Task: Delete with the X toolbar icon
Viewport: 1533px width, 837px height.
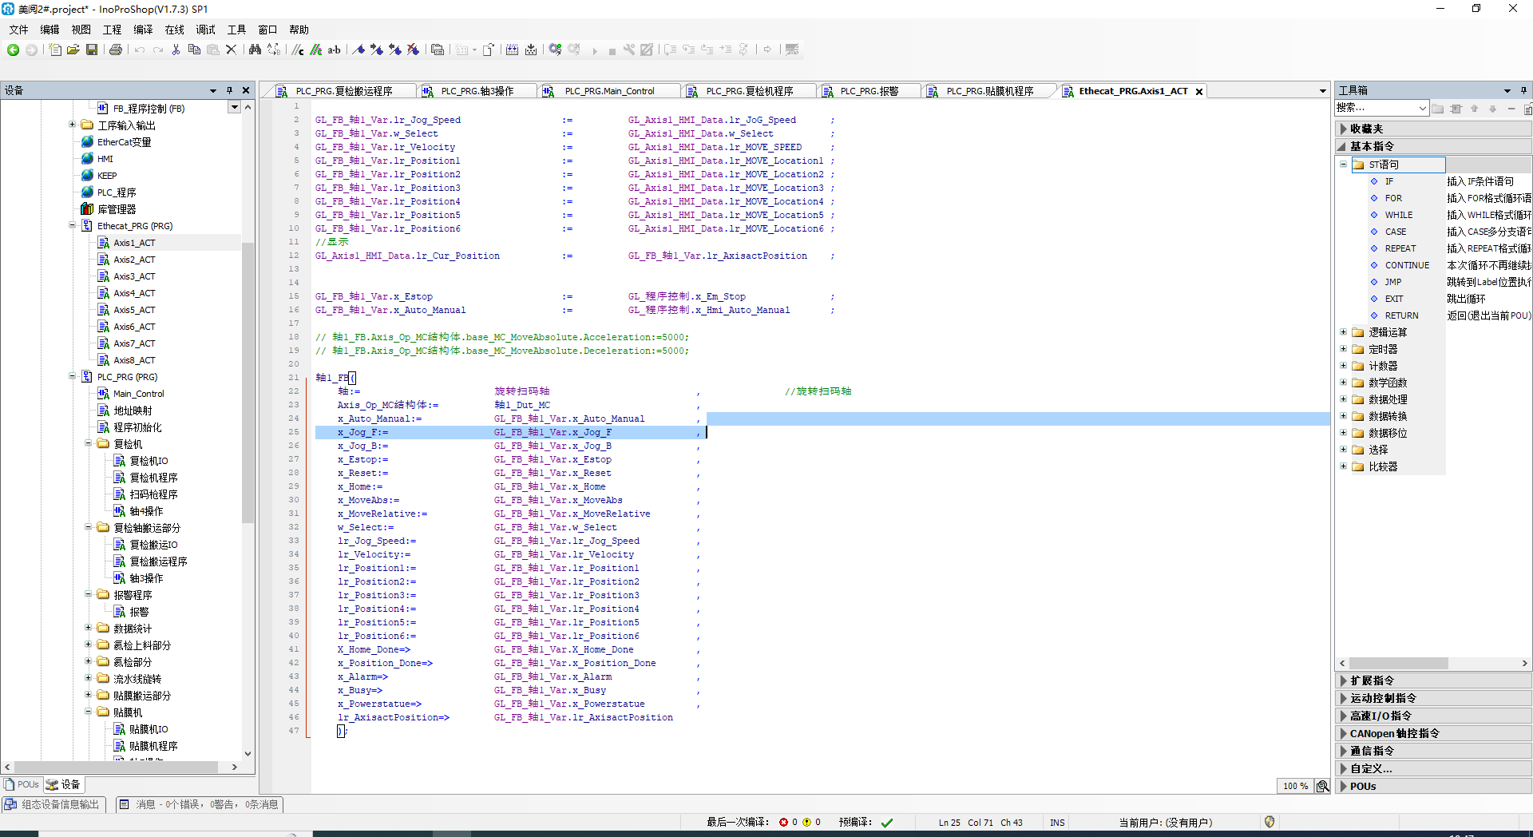Action: [232, 50]
